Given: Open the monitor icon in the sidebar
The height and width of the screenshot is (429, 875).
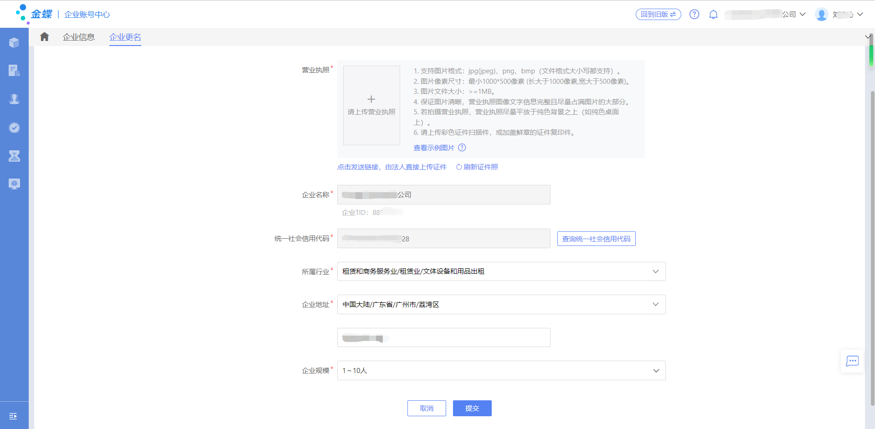Looking at the screenshot, I should point(14,184).
